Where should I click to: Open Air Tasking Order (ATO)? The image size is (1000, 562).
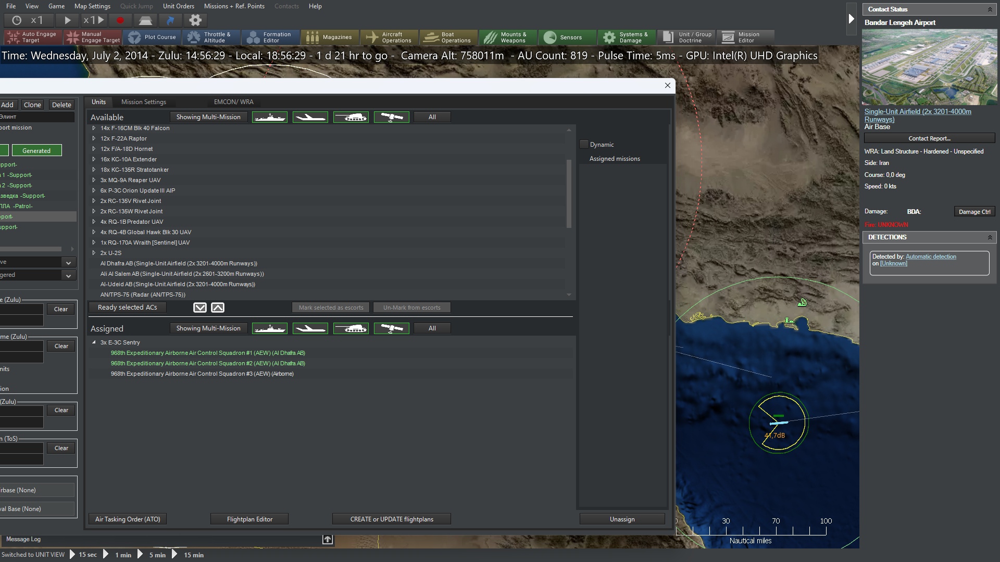[128, 519]
